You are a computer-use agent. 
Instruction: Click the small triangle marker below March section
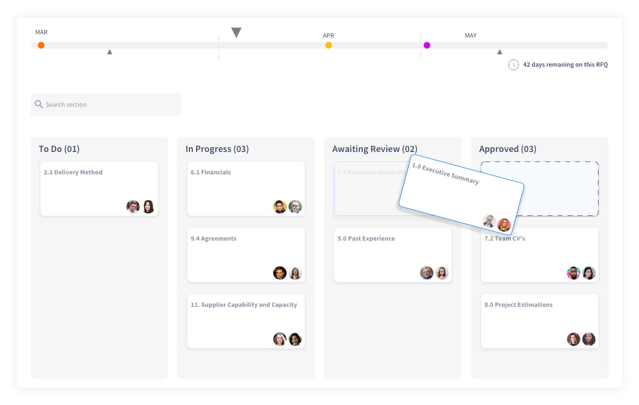pos(110,52)
